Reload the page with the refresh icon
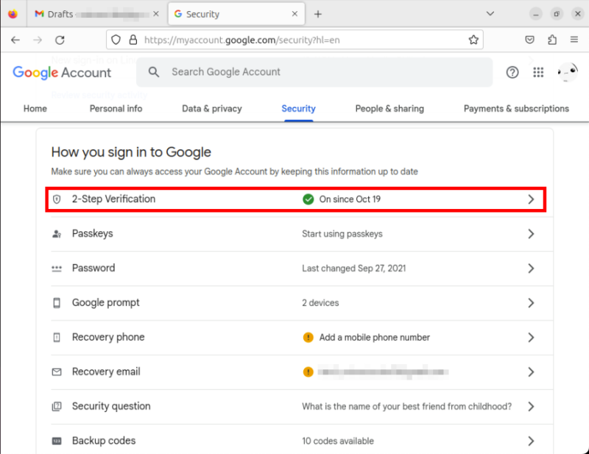The image size is (589, 454). (61, 40)
